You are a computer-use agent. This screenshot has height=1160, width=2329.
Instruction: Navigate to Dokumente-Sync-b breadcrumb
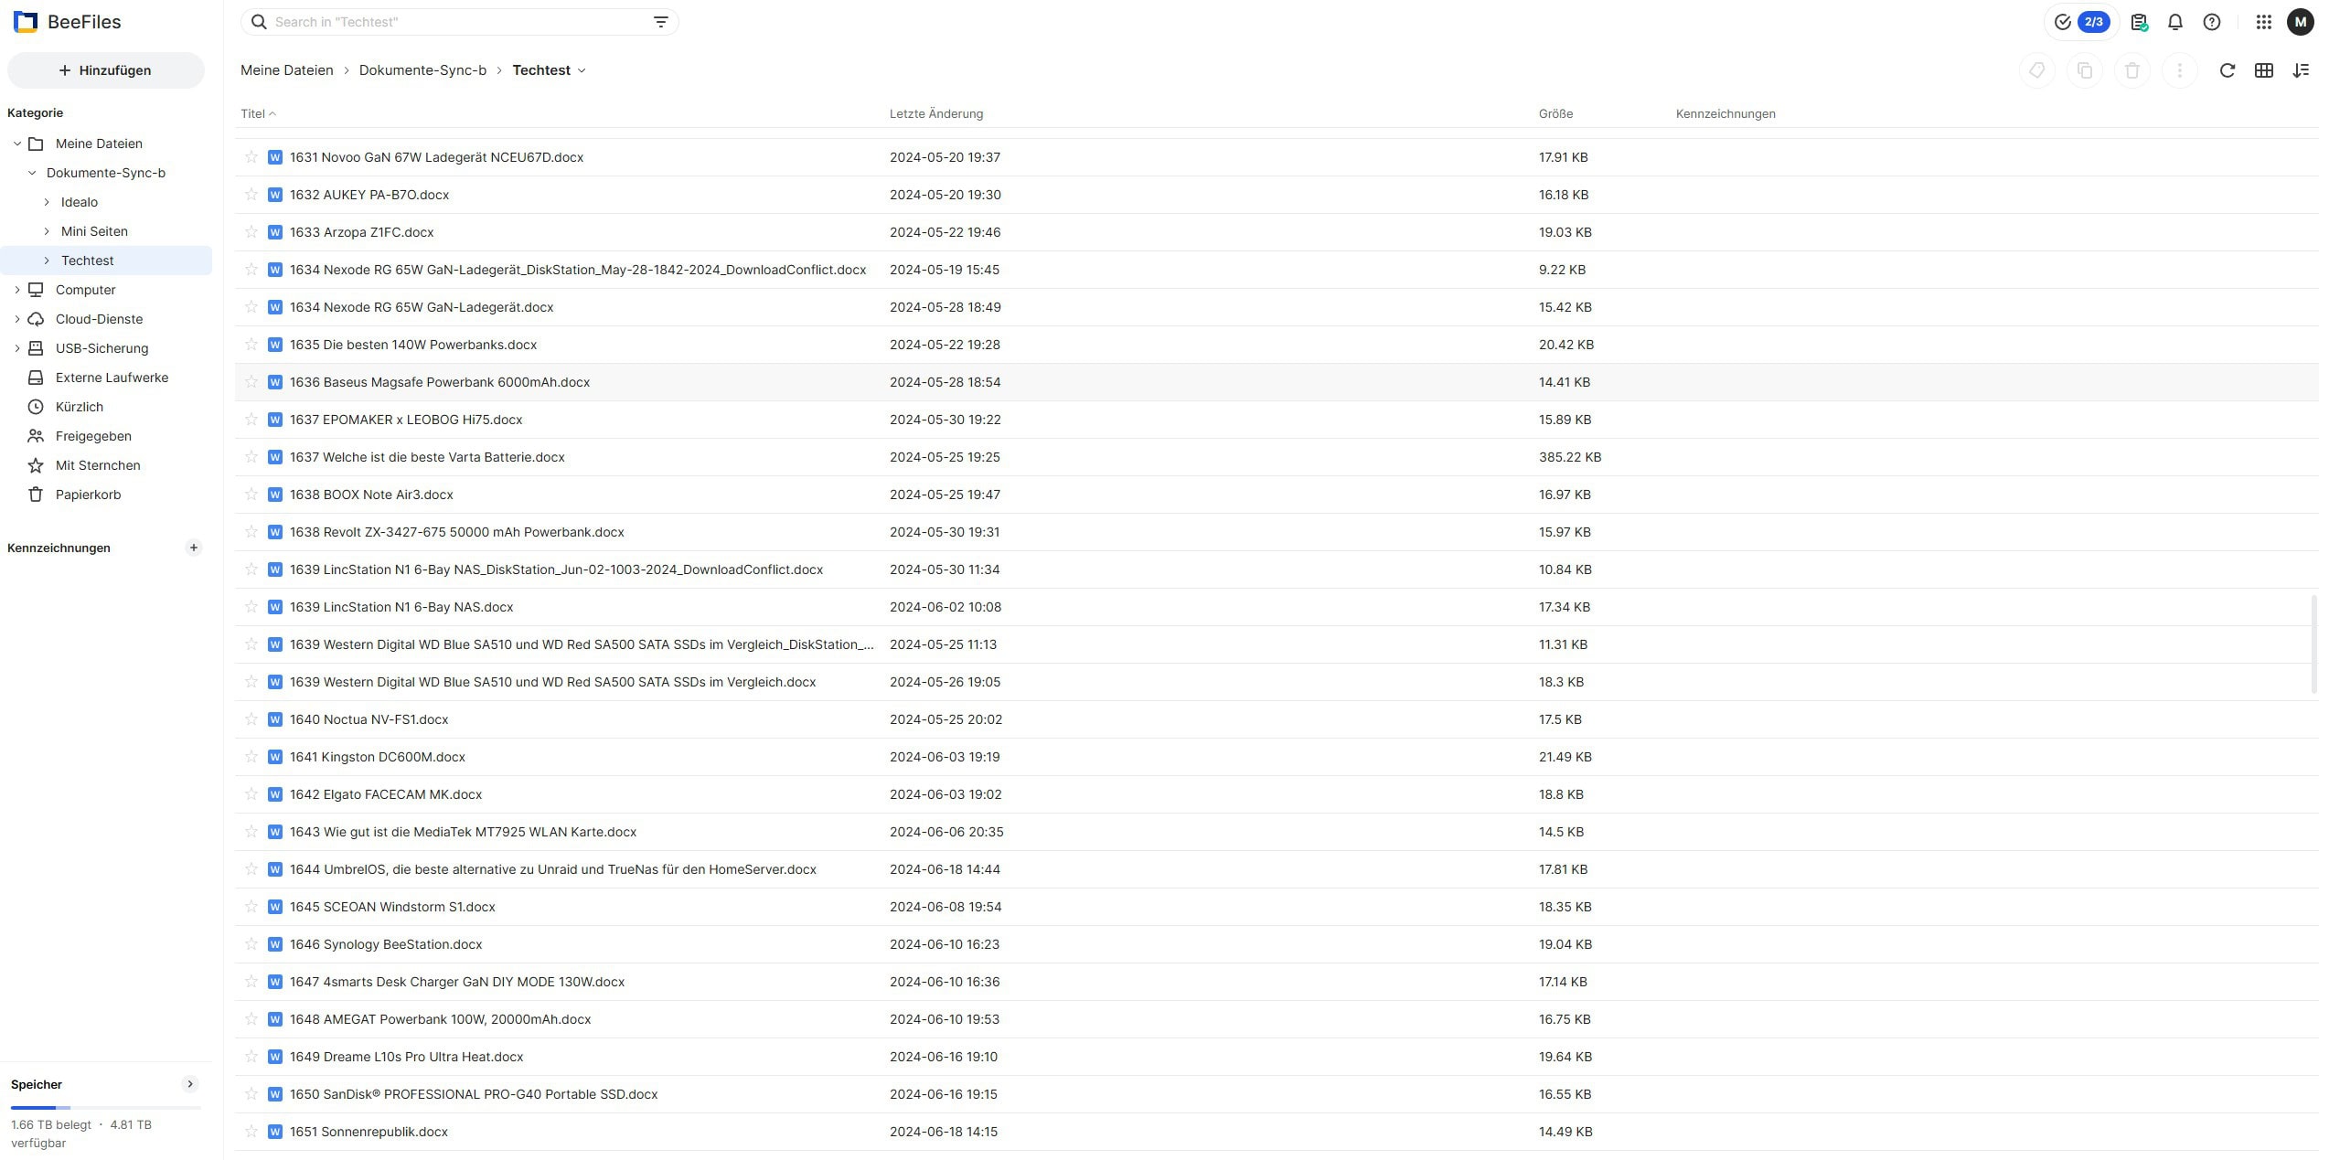click(x=422, y=70)
